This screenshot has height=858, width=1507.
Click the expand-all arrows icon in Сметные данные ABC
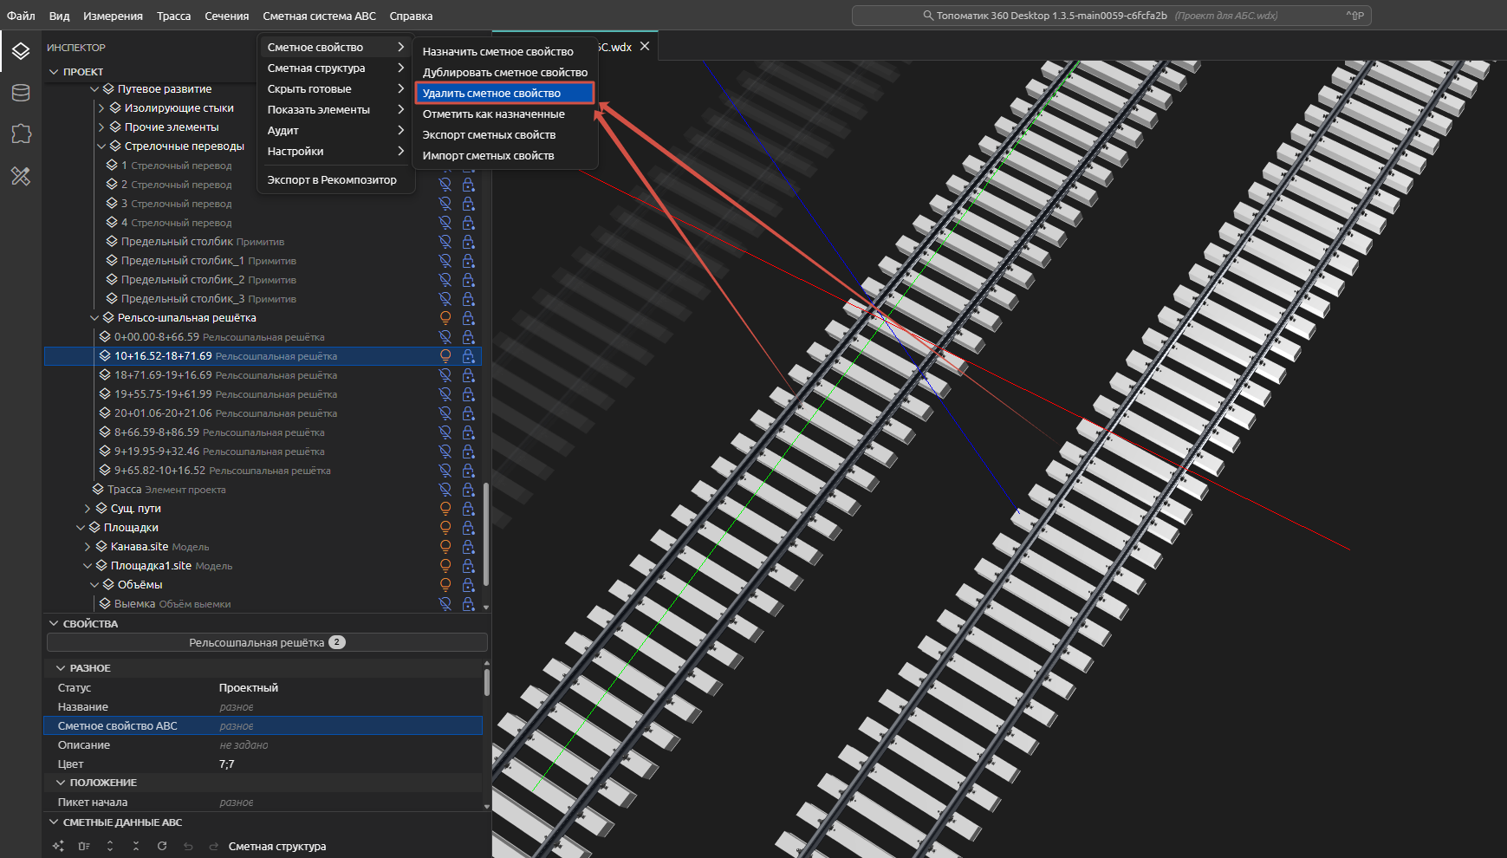coord(110,846)
